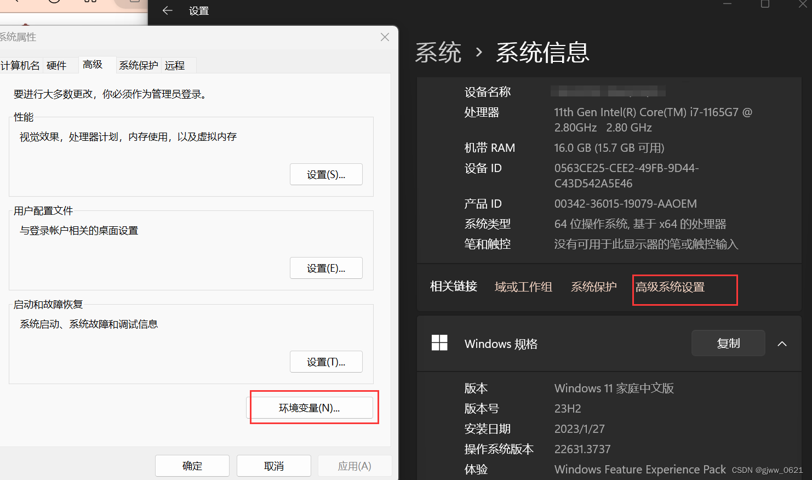Close the 系统属性 dialog

tap(384, 37)
